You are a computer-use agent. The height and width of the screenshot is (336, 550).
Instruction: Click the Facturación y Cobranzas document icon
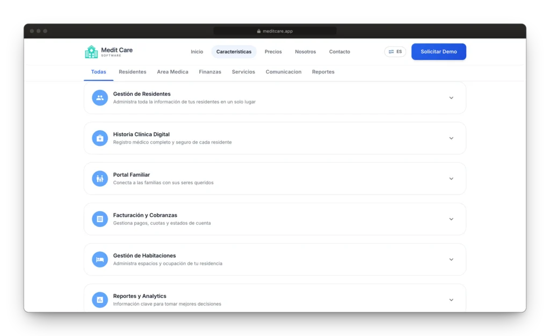tap(100, 219)
